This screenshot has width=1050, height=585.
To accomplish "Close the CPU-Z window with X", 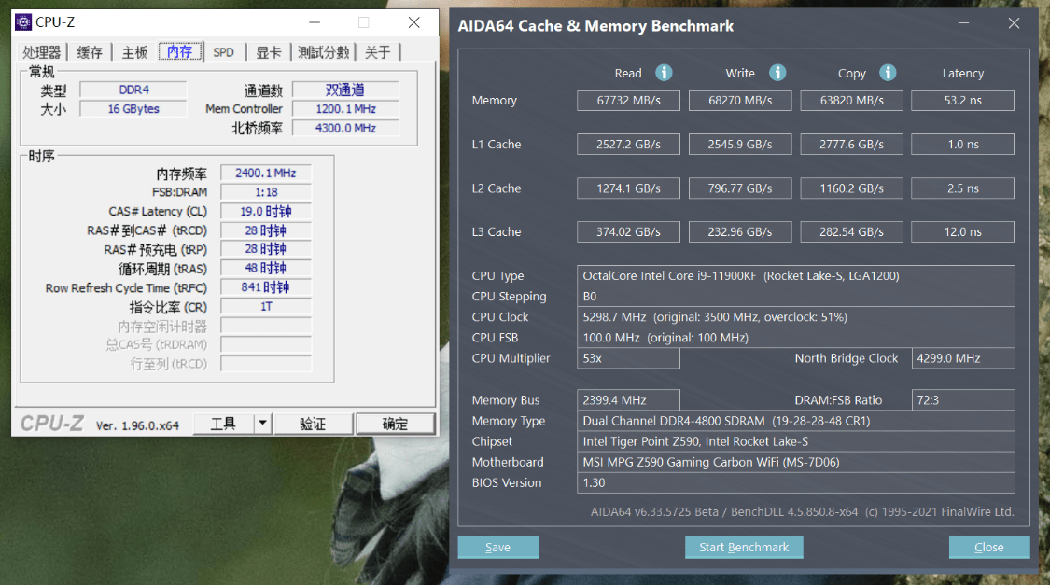I will pyautogui.click(x=413, y=22).
